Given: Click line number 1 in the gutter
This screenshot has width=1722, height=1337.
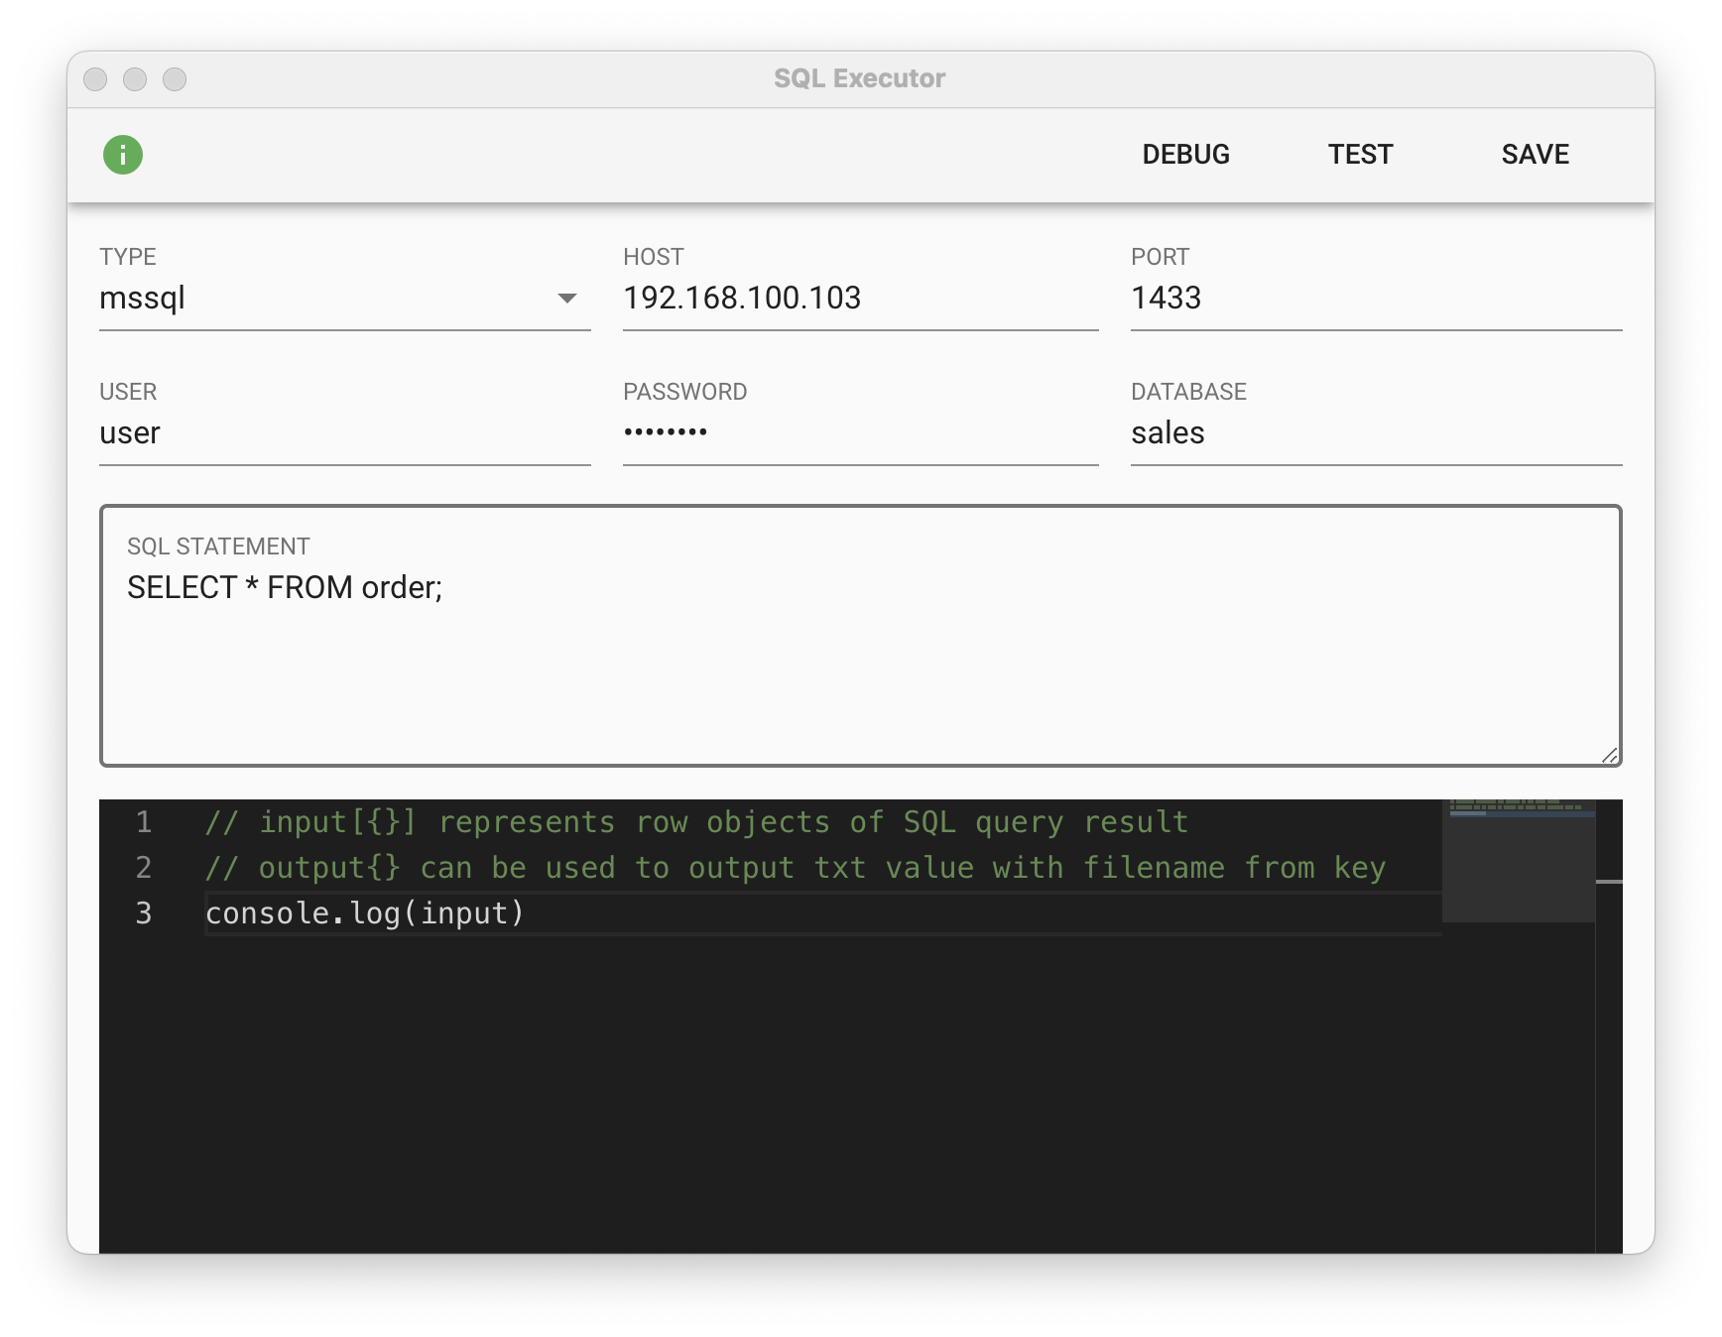Looking at the screenshot, I should [145, 822].
